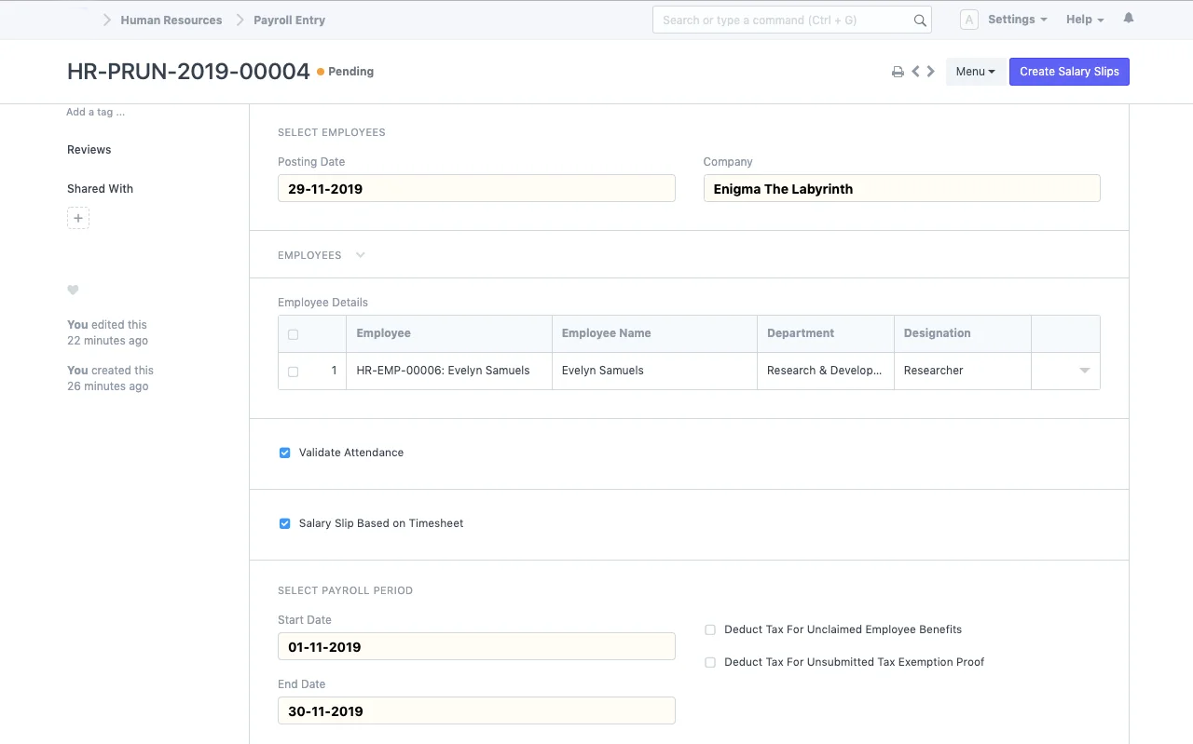Navigate to Human Resources breadcrumb
Screen dimensions: 1193x744
[x=171, y=20]
